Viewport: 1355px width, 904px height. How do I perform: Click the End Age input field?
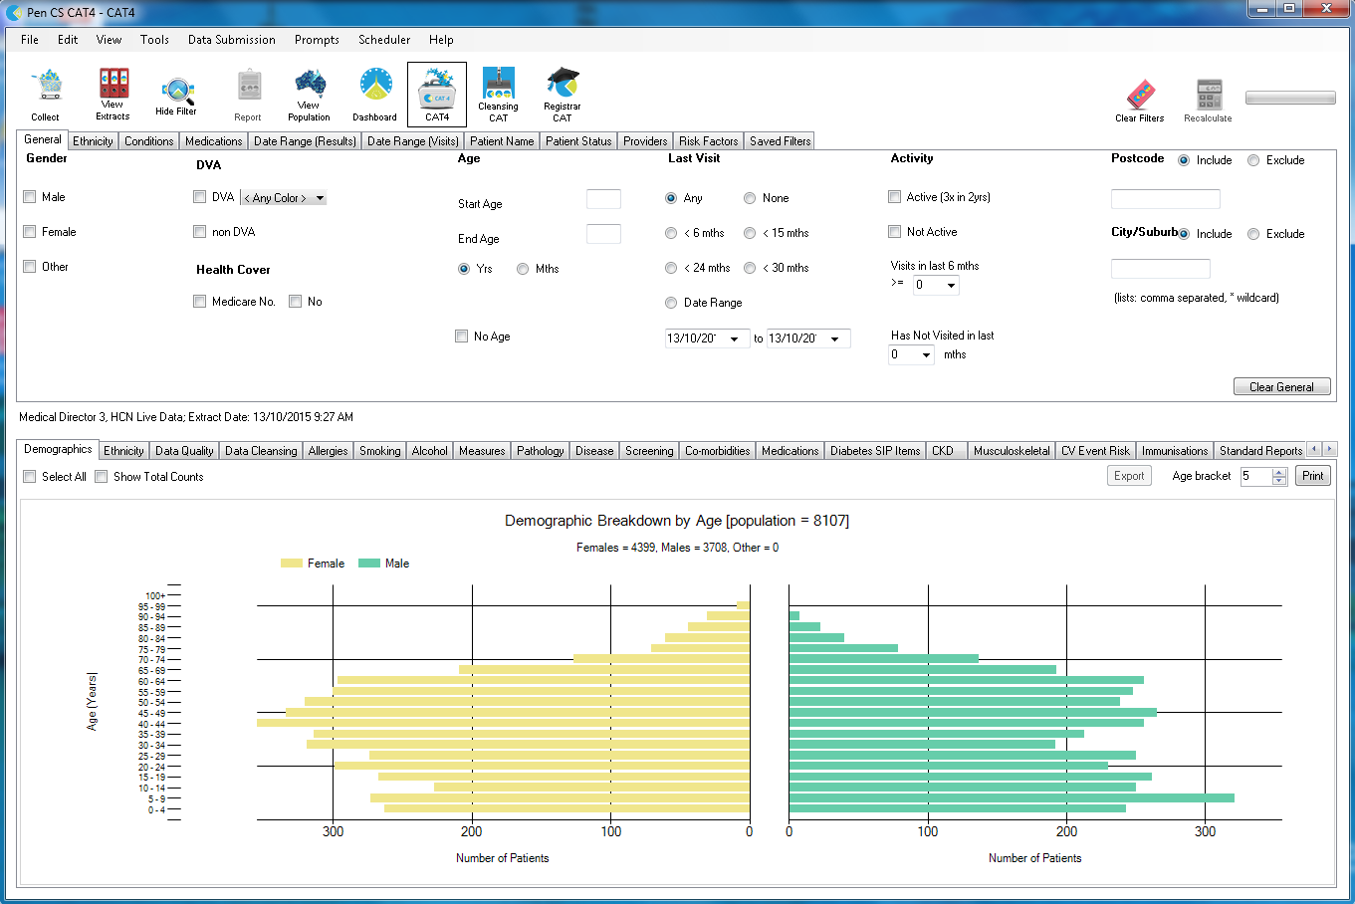coord(603,234)
